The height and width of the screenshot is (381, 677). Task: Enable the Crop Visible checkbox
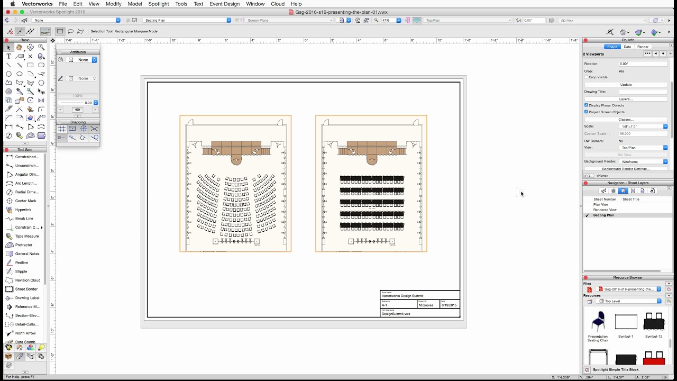pyautogui.click(x=587, y=77)
